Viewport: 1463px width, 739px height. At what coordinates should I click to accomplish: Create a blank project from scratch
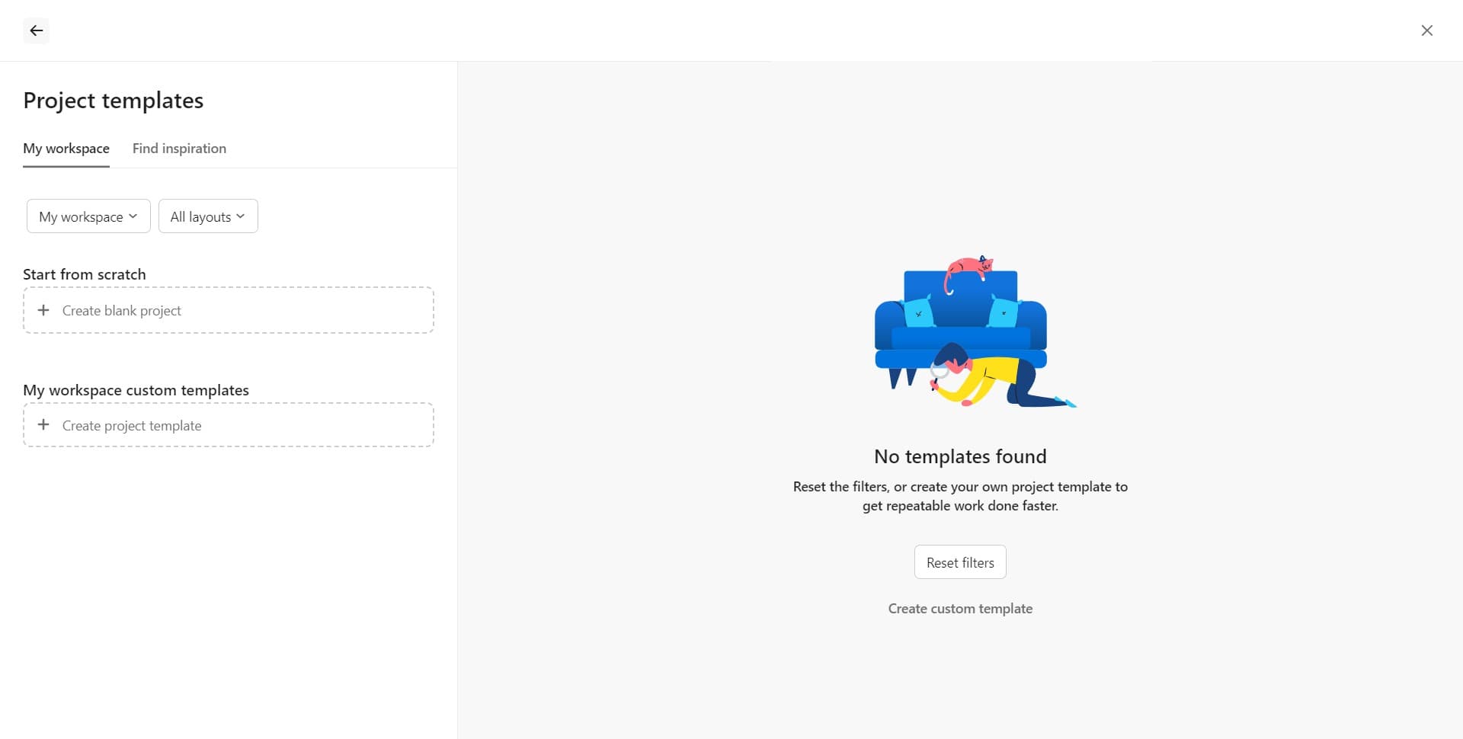point(228,309)
